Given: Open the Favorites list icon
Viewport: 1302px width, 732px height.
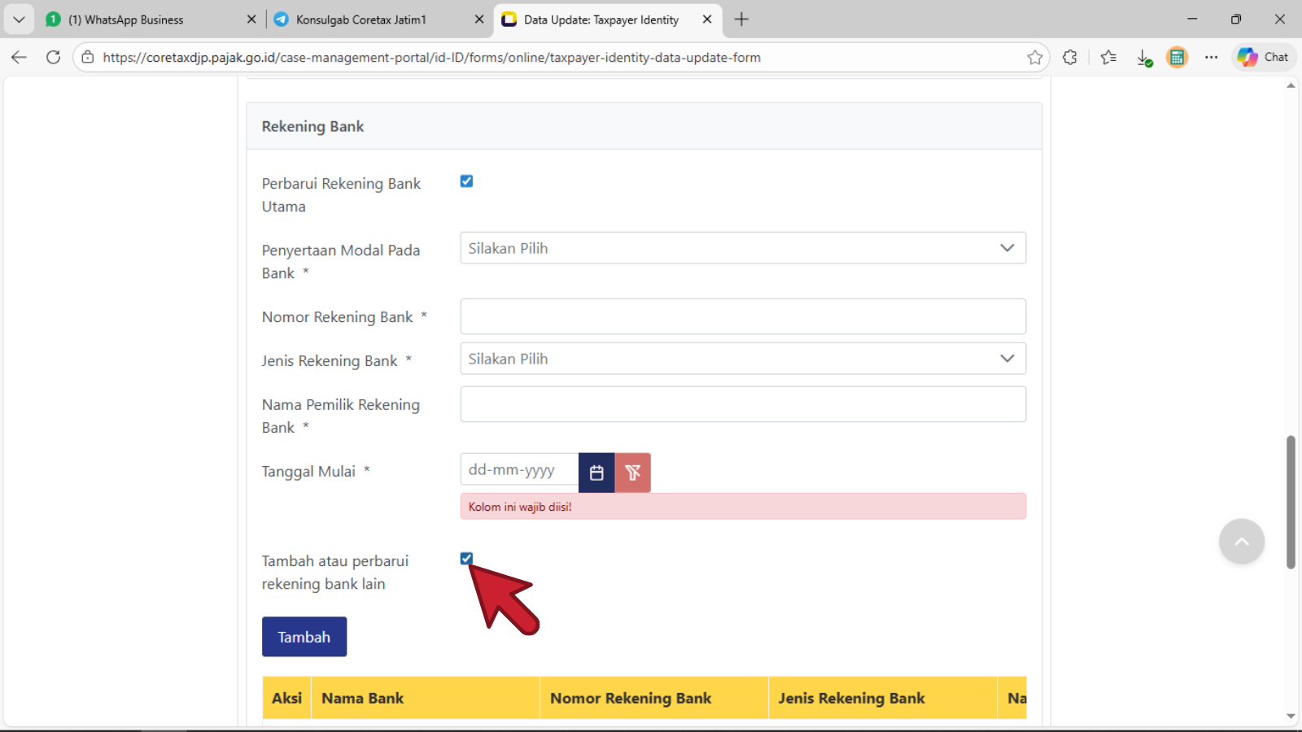Looking at the screenshot, I should coord(1108,57).
